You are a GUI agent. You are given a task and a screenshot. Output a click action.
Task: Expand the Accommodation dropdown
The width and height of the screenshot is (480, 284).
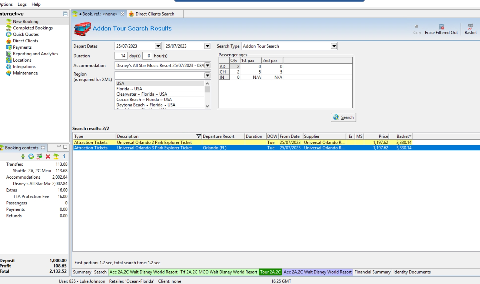pos(207,66)
